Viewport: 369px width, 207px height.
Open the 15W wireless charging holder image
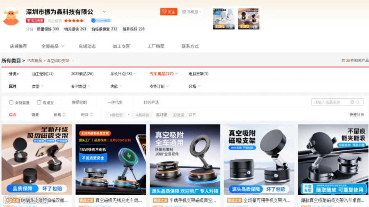[x=111, y=159]
